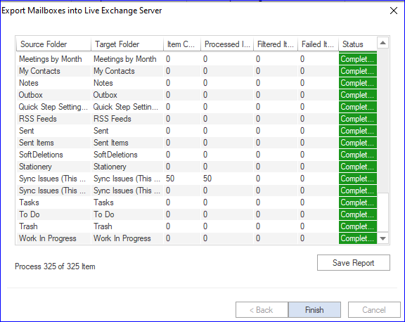Screen dimensions: 405x322
Task: Click the scroll down arrow
Action: pos(382,238)
